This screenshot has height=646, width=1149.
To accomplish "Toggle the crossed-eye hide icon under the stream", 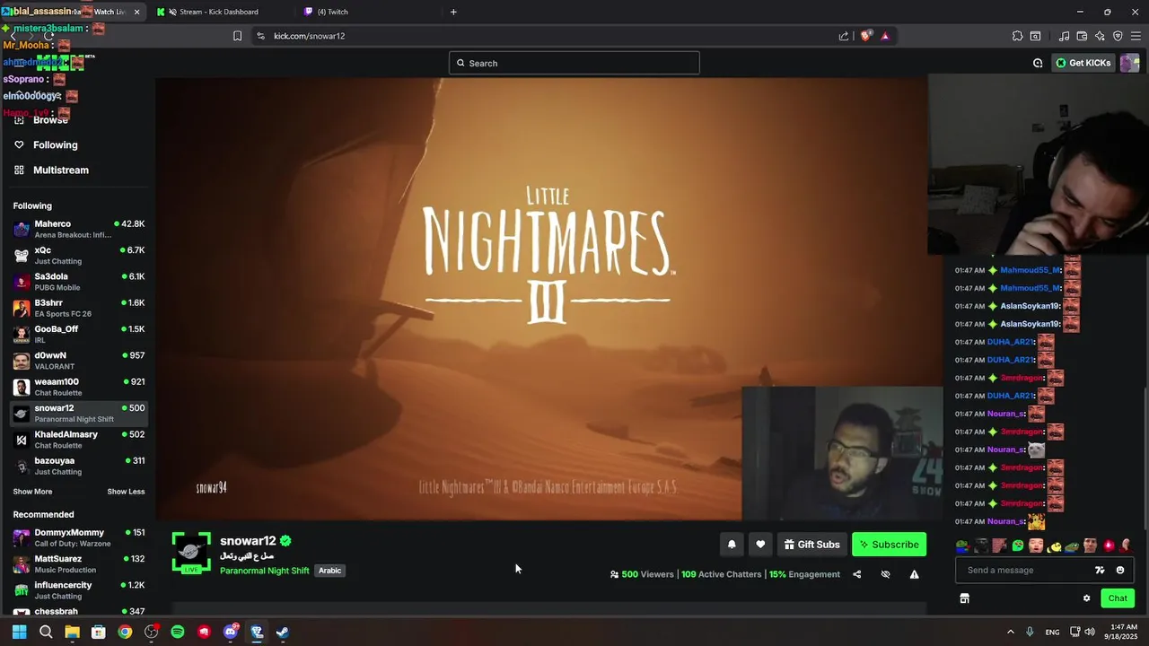I will (x=885, y=574).
